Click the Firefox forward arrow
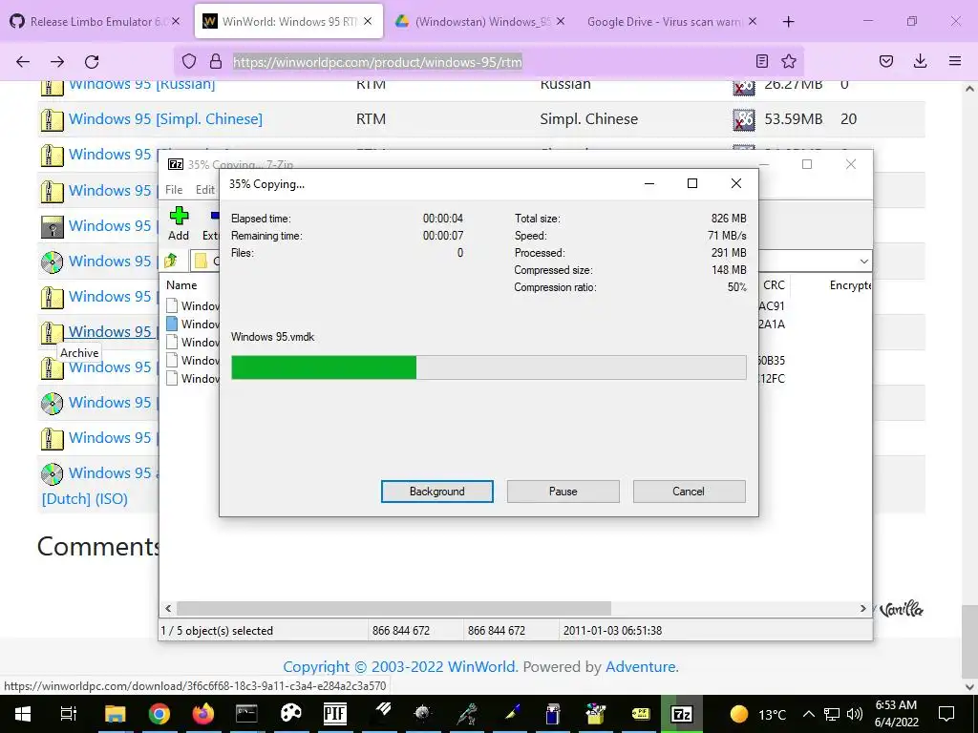 point(57,61)
